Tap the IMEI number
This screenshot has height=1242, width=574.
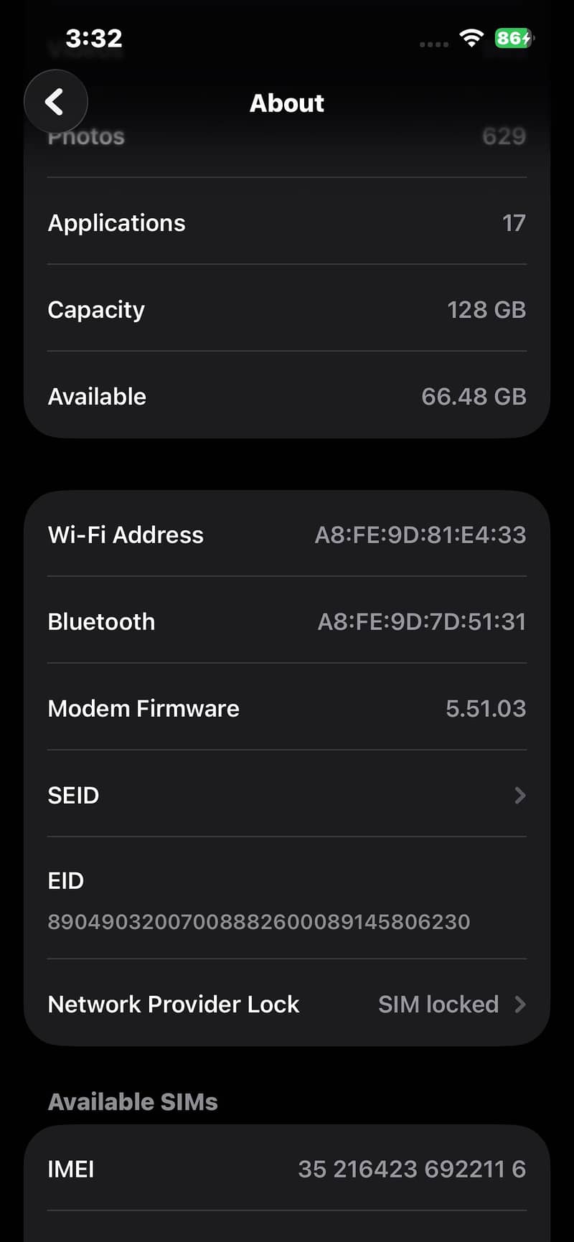[x=411, y=1169]
